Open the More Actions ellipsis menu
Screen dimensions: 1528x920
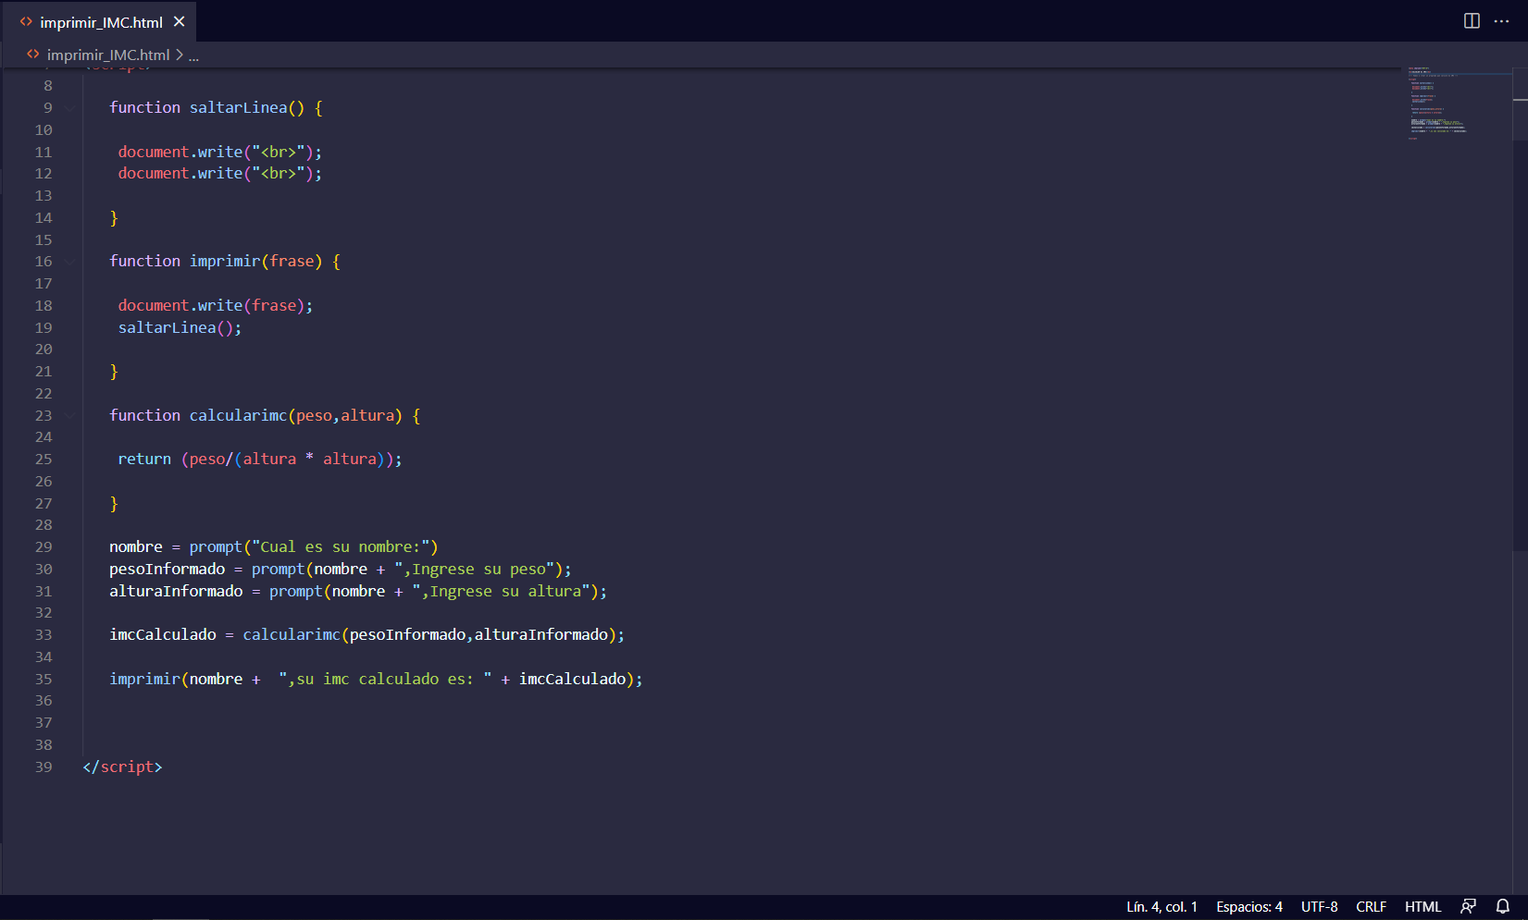[1501, 21]
